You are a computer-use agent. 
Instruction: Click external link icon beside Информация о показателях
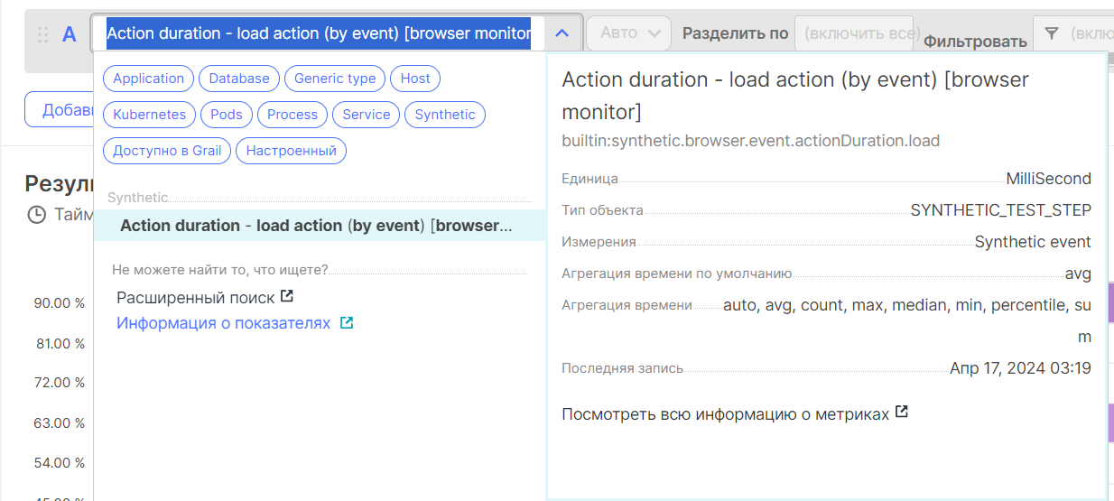click(347, 322)
